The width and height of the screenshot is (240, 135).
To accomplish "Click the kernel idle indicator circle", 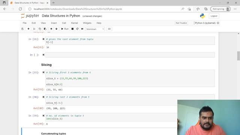I will [218, 23].
